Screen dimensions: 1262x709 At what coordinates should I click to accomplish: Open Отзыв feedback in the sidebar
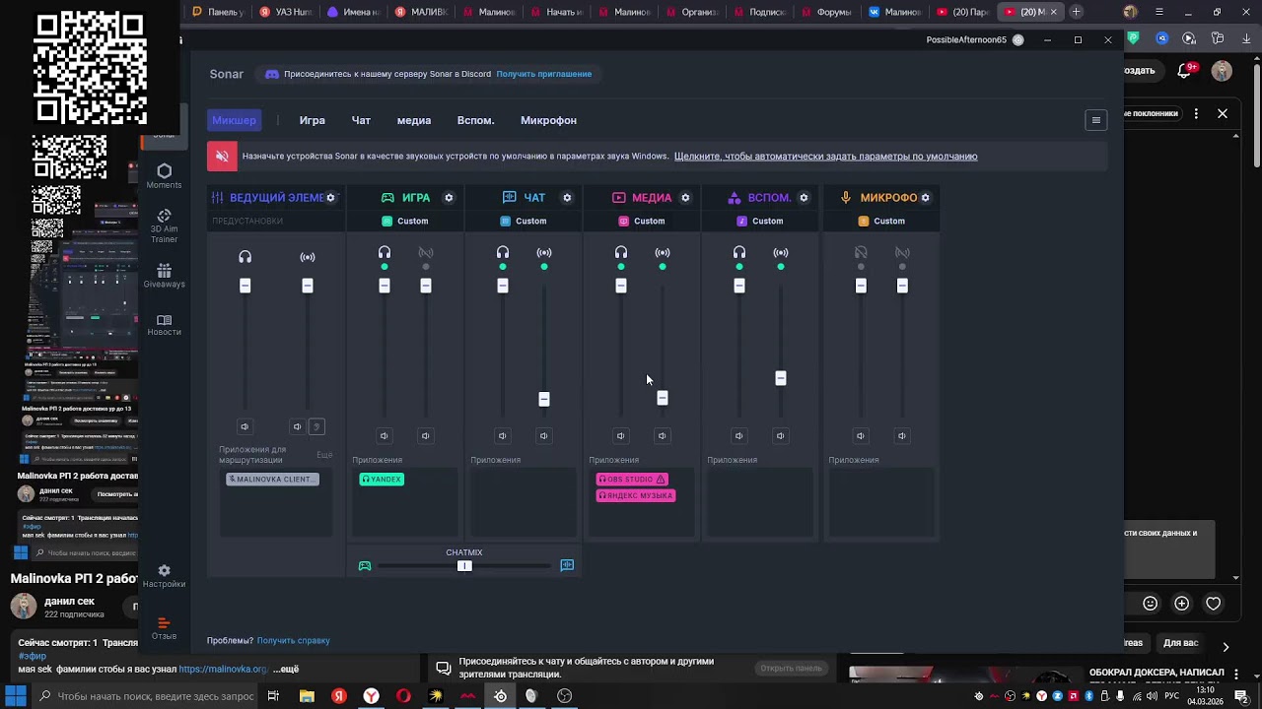coord(164,628)
